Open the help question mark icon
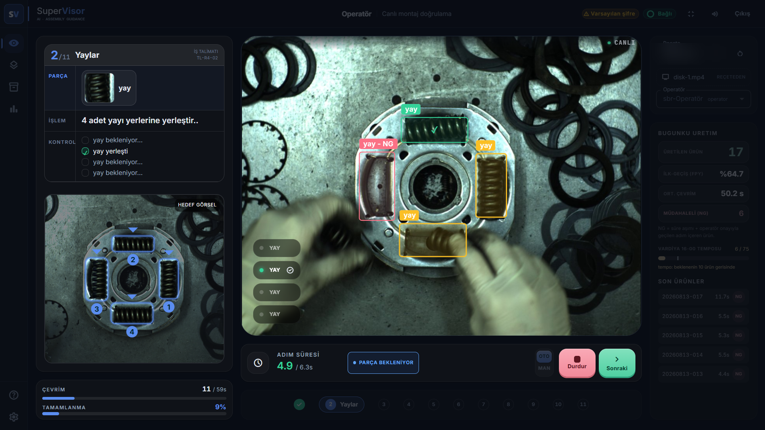This screenshot has width=765, height=430. [14, 395]
